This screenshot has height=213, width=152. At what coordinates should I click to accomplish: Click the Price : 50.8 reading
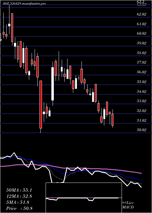(19, 208)
